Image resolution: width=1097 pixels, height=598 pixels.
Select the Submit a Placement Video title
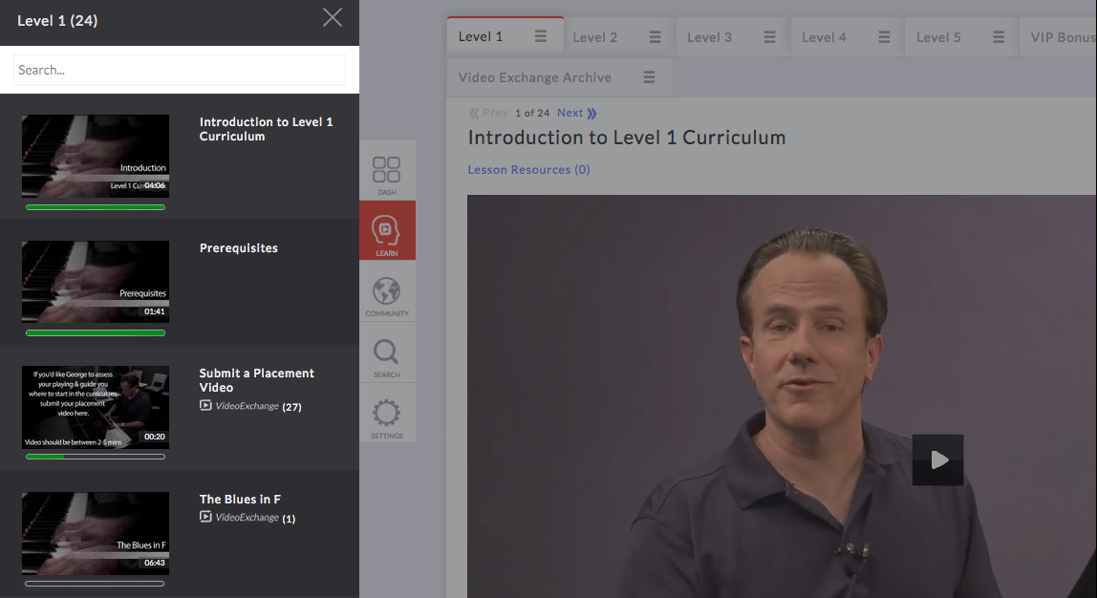click(257, 380)
